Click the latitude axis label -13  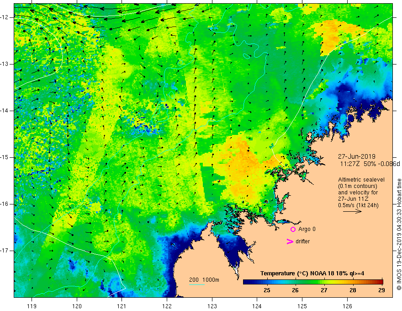click(x=5, y=64)
